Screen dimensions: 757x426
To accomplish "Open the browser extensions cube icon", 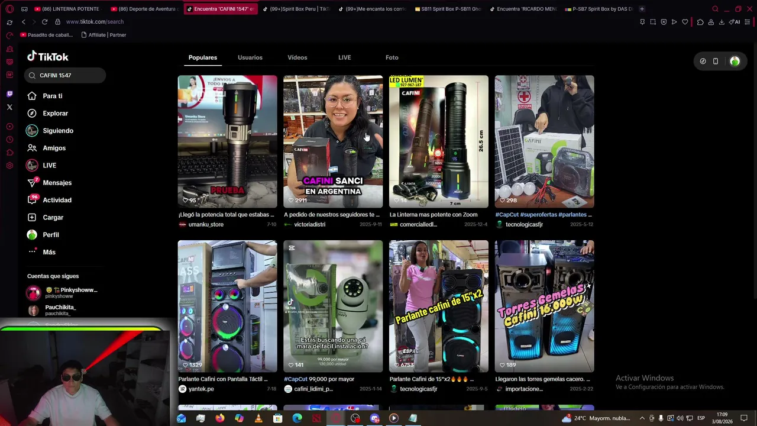I will [700, 22].
